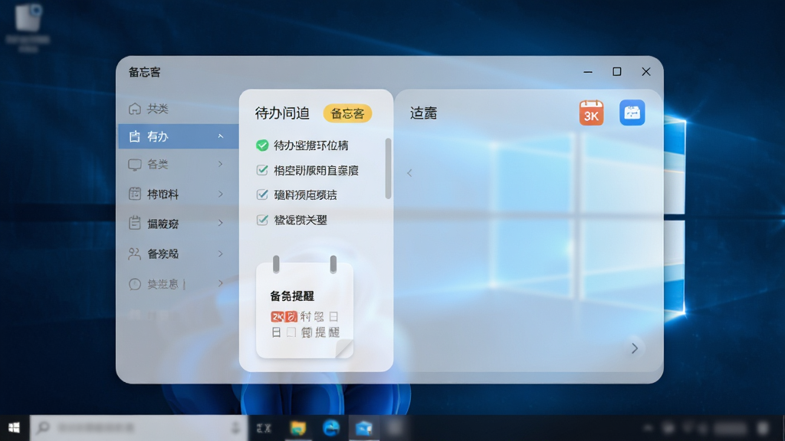
Task: Click the red 2K tag on reminder card
Action: [x=284, y=316]
